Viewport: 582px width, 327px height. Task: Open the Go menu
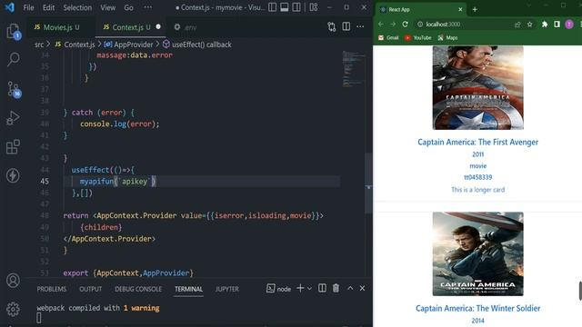[128, 7]
